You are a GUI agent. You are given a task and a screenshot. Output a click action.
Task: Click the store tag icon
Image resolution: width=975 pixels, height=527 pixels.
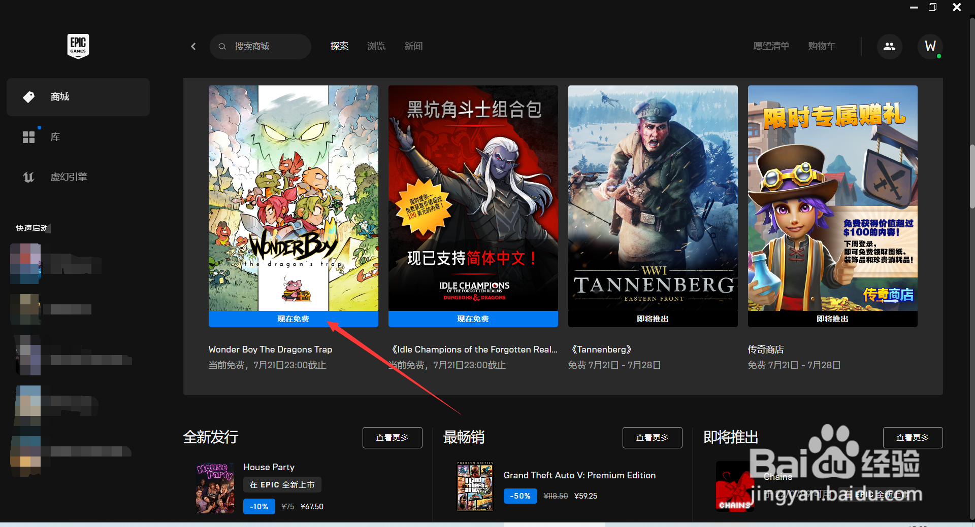29,97
